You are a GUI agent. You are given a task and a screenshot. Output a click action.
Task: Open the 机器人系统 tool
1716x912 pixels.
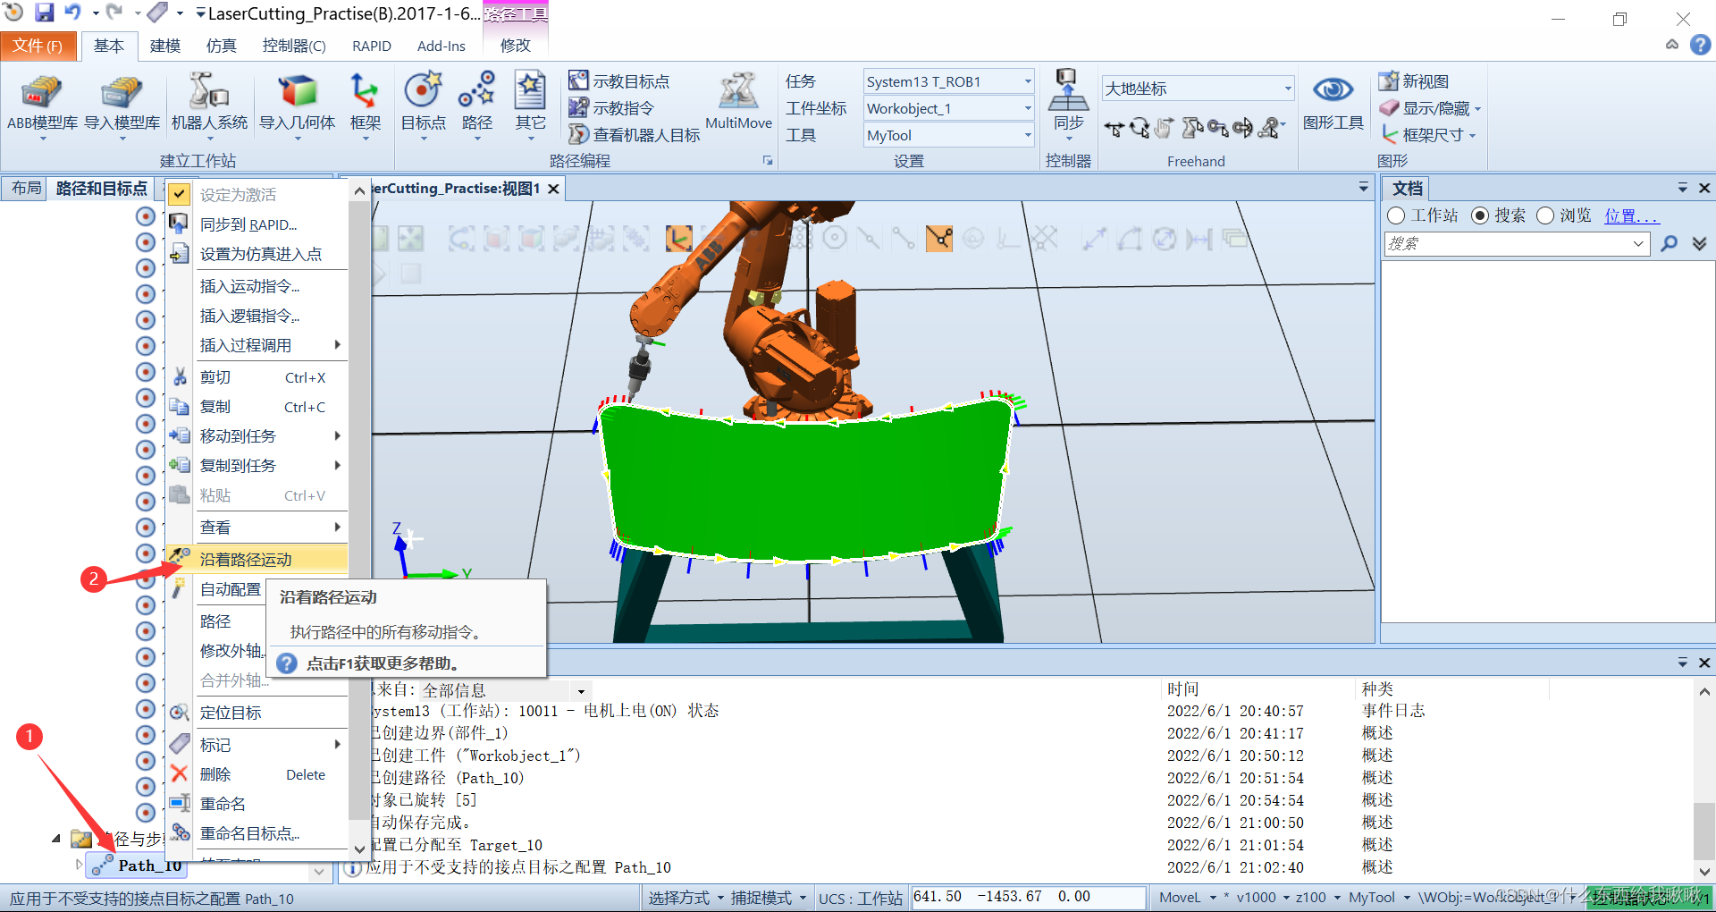(x=209, y=104)
